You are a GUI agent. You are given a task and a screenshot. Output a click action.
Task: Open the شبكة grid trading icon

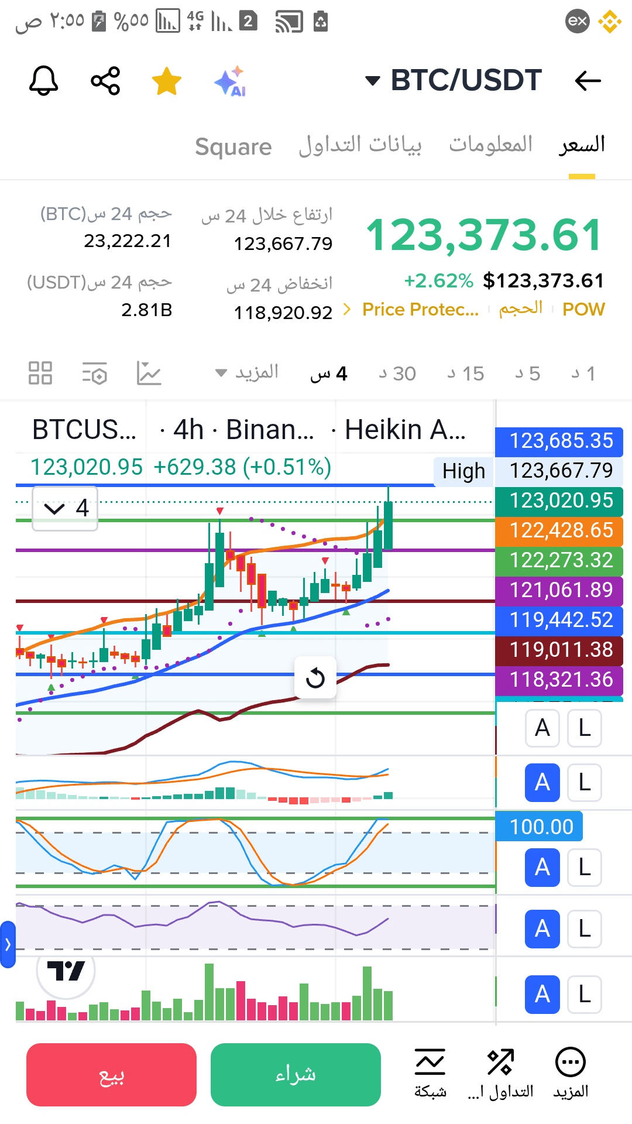coord(430,1073)
